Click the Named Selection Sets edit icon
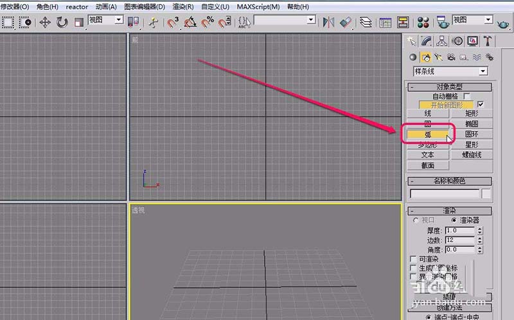The height and width of the screenshot is (320, 514). [x=245, y=22]
